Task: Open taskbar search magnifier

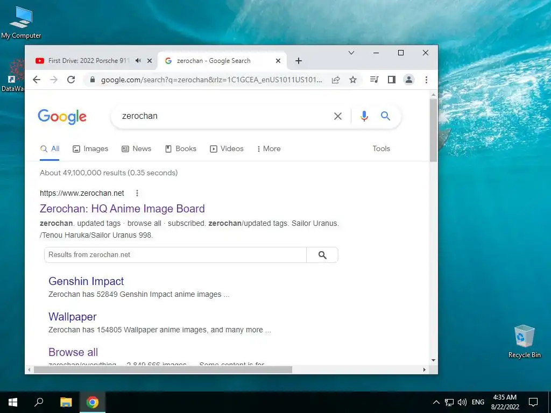Action: tap(39, 402)
